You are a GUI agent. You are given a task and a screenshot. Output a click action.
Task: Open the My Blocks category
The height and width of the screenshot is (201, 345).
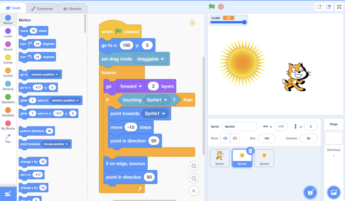8,125
